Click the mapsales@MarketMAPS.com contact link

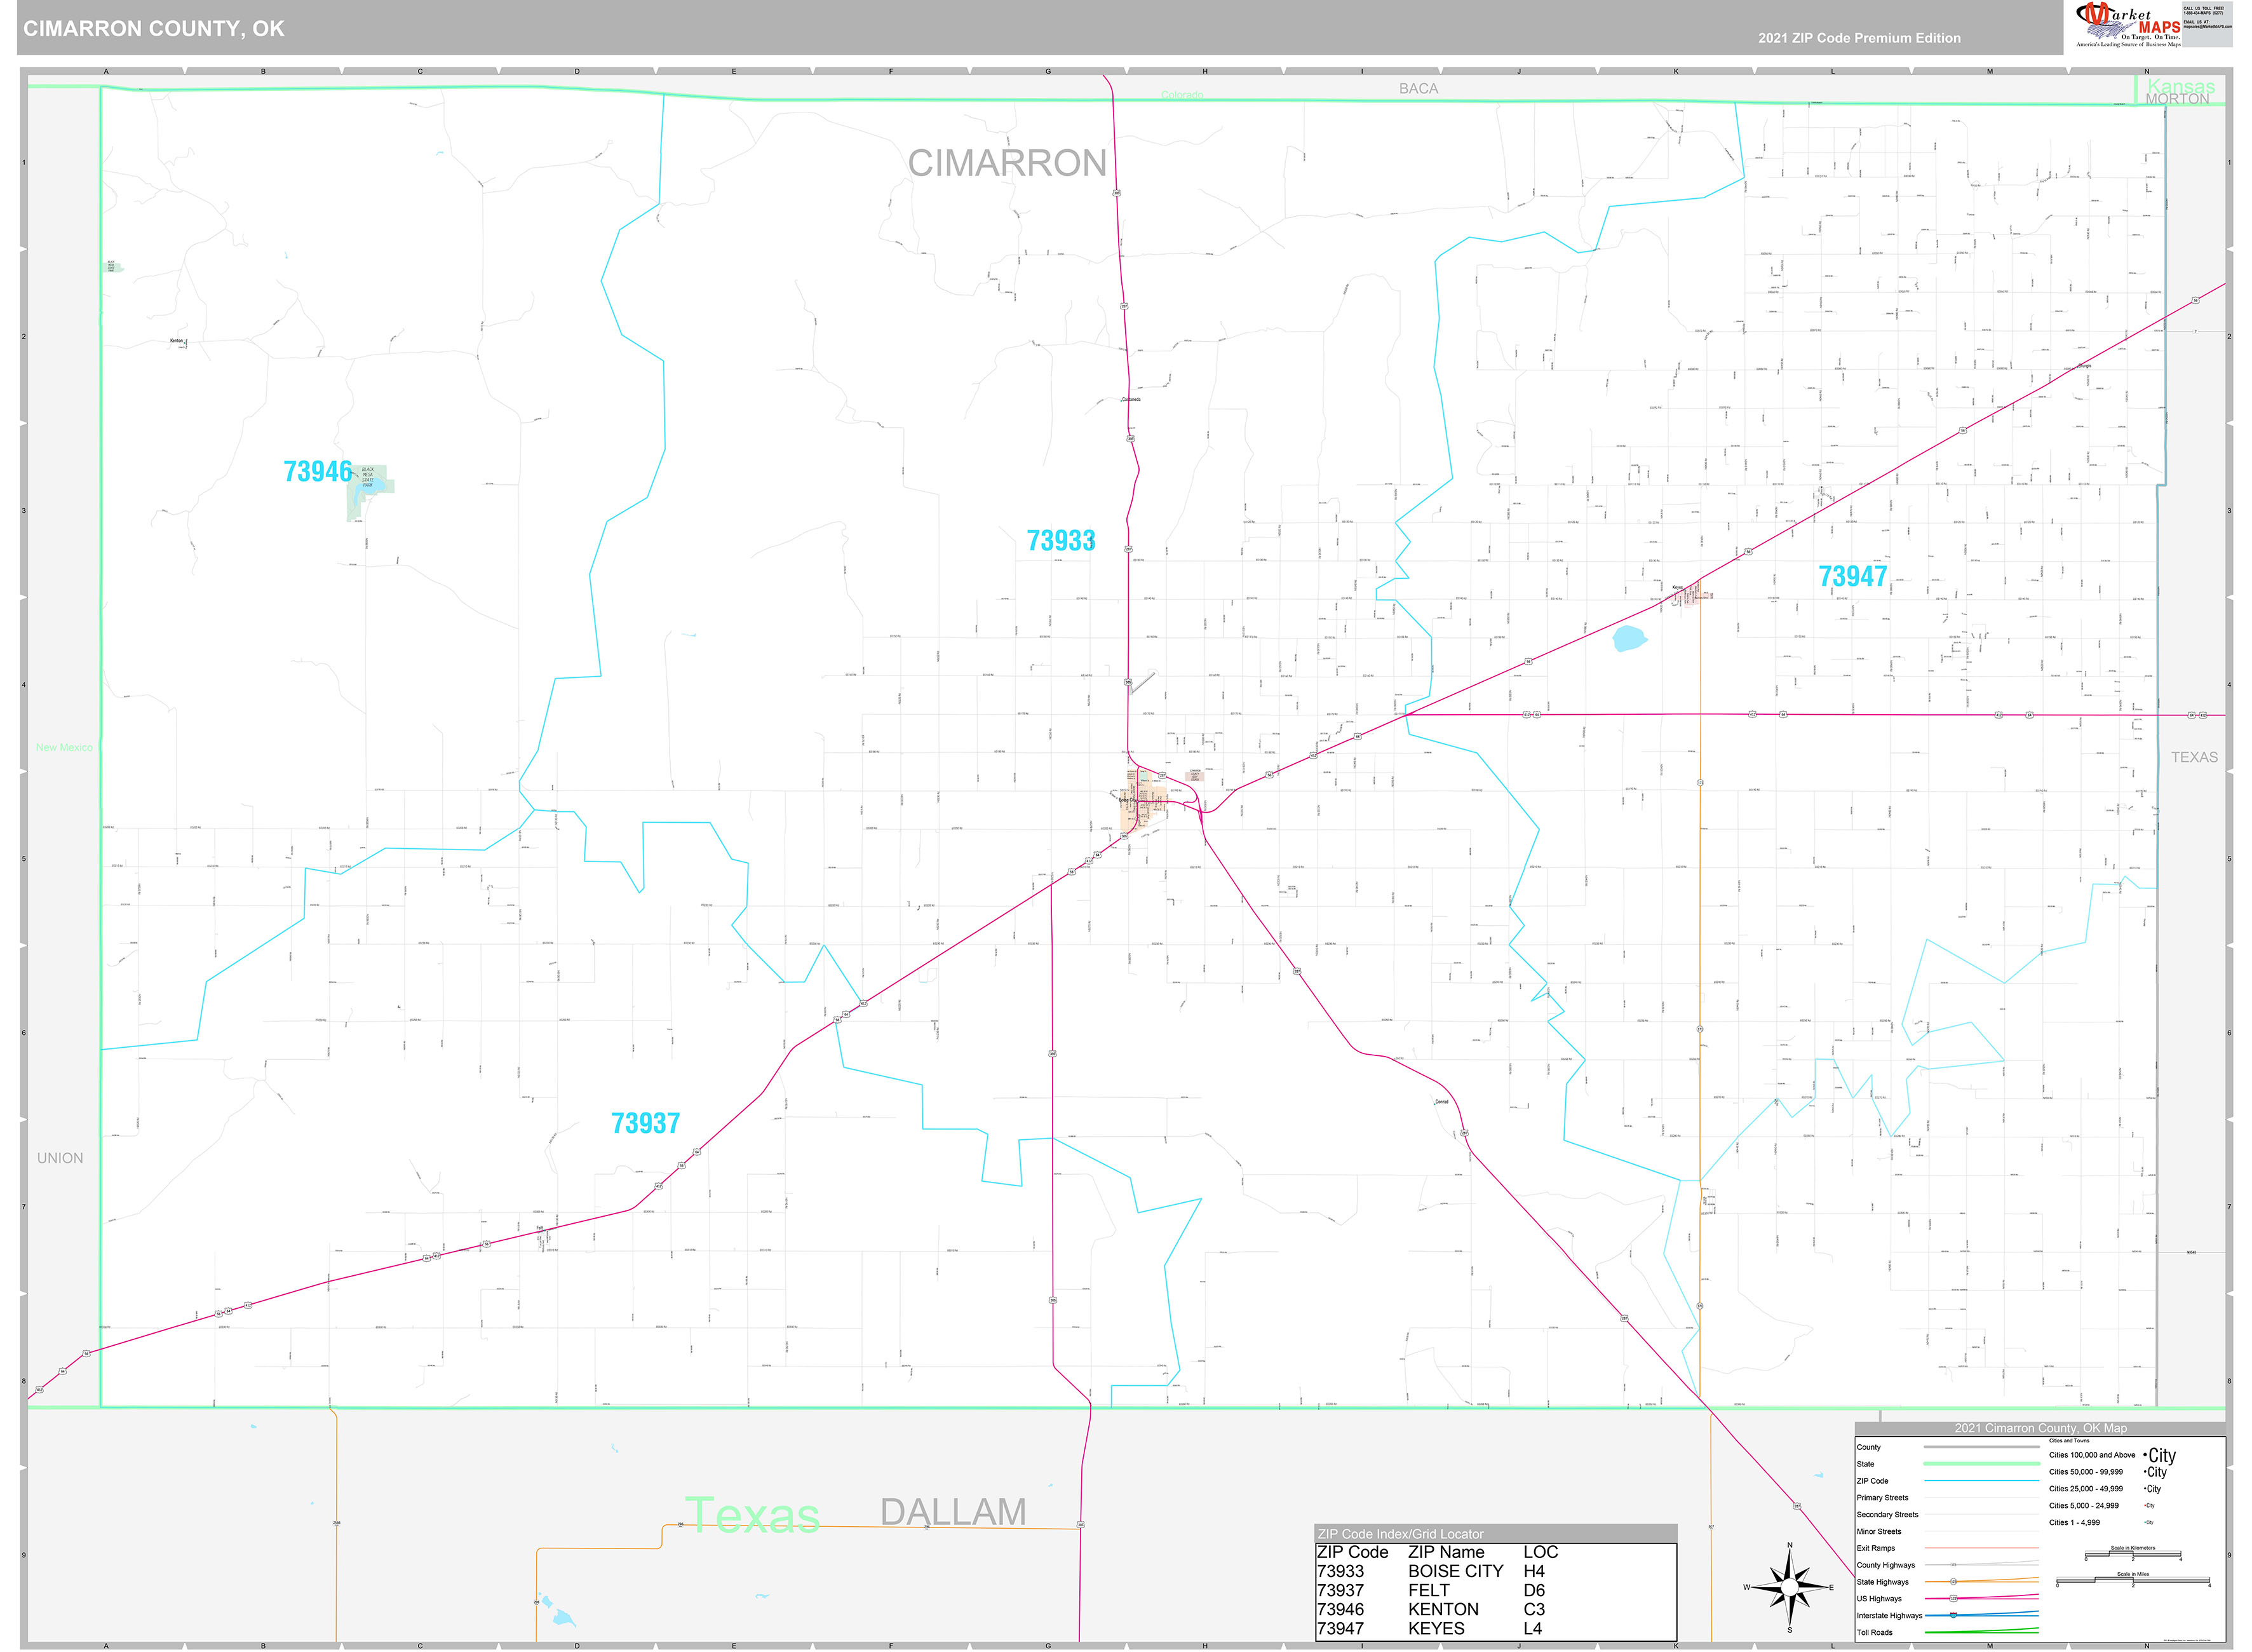(2204, 26)
